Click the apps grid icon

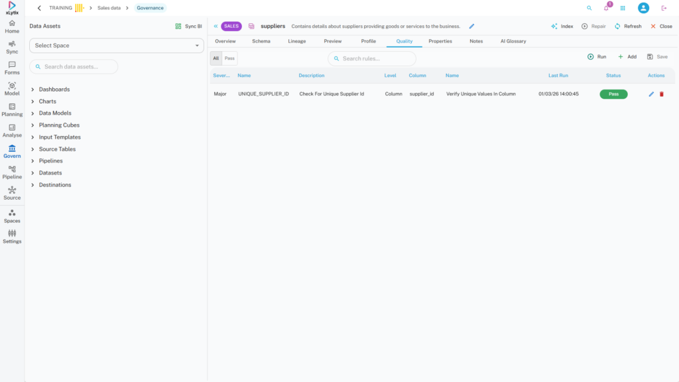click(x=623, y=8)
